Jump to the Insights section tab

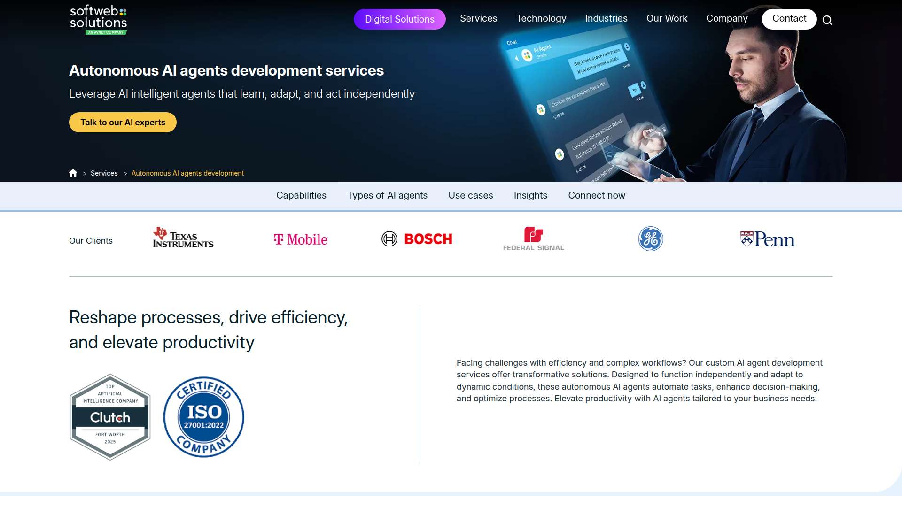pos(530,195)
